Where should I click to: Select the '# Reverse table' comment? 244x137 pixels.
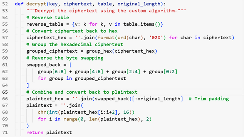pos(48,17)
